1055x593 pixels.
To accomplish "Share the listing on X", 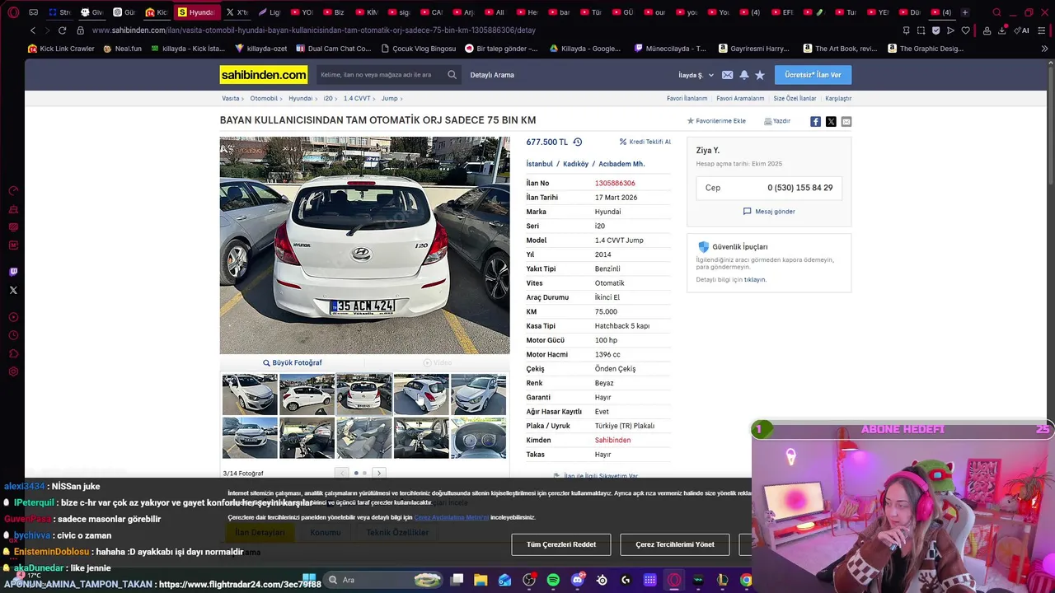I will coord(831,121).
